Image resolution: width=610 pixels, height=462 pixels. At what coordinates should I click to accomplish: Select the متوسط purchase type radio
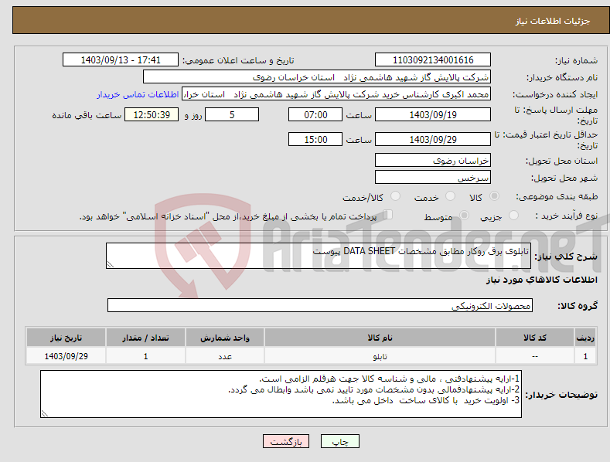point(464,215)
